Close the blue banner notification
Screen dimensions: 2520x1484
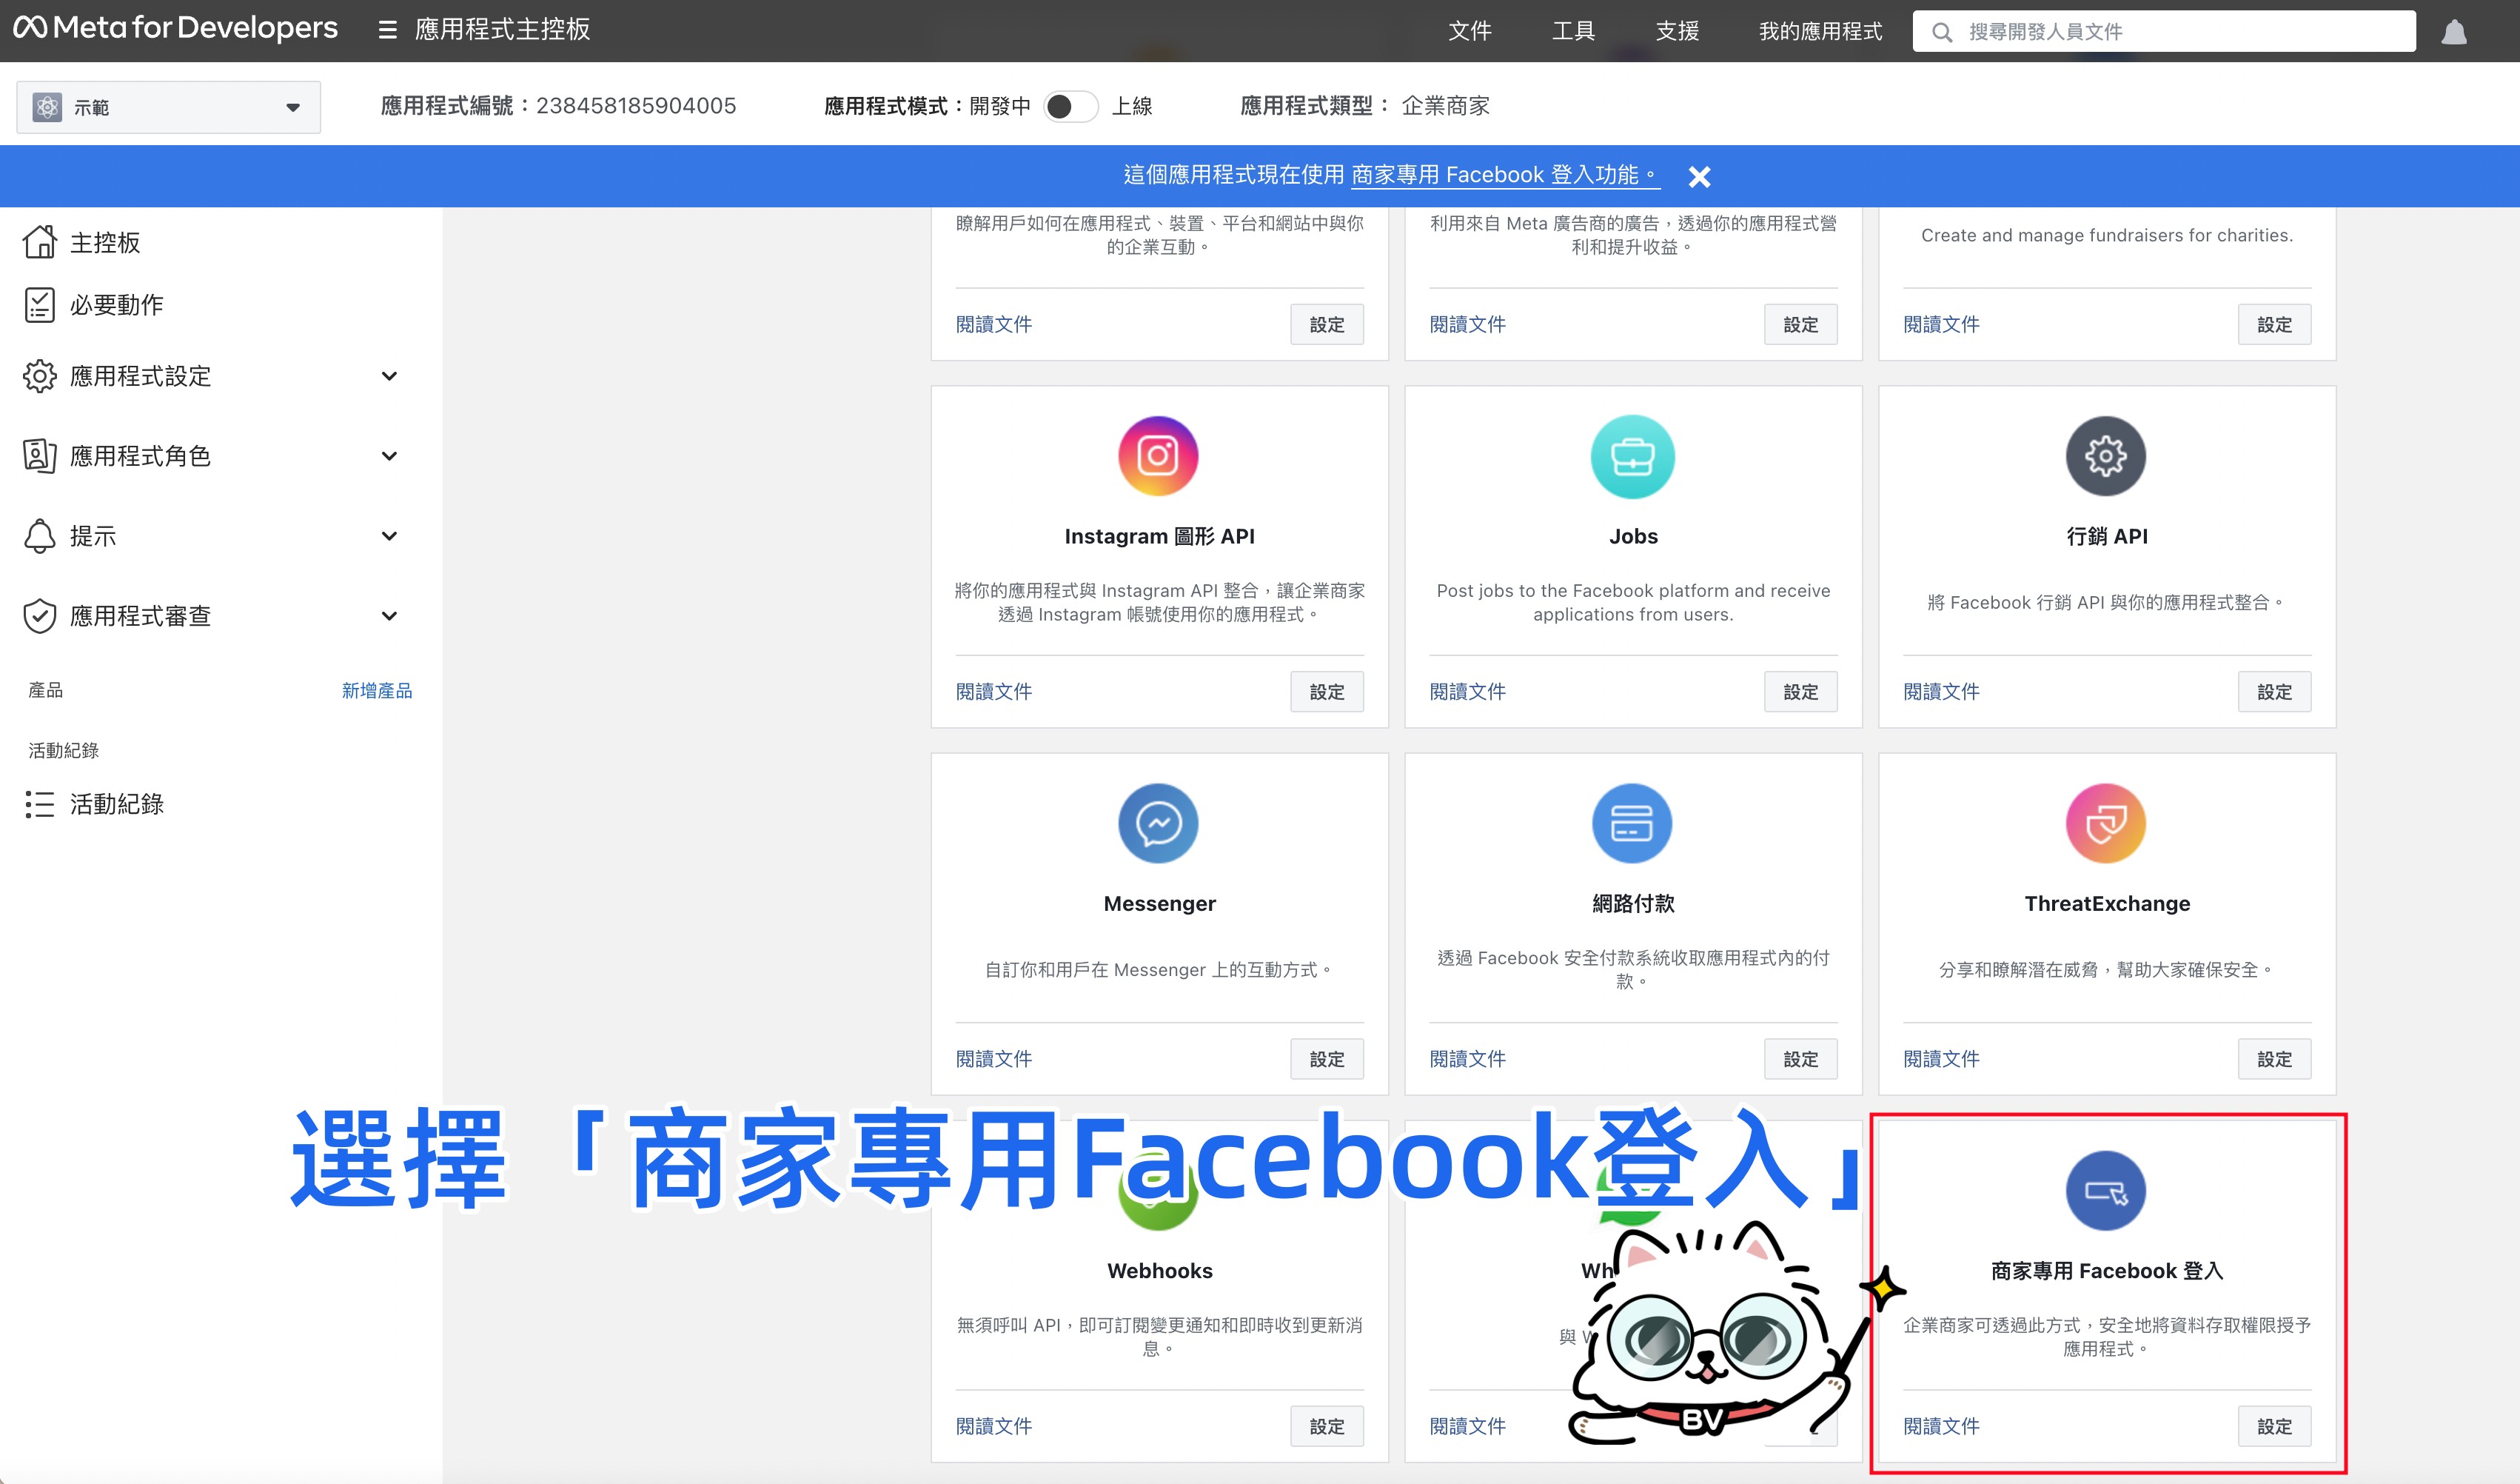pyautogui.click(x=1699, y=177)
